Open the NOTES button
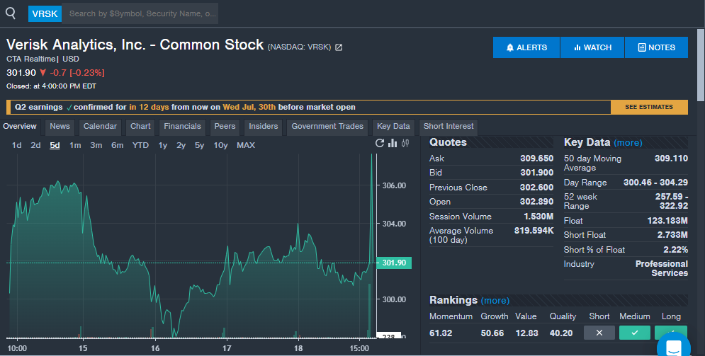Image resolution: width=705 pixels, height=356 pixels. [x=656, y=47]
